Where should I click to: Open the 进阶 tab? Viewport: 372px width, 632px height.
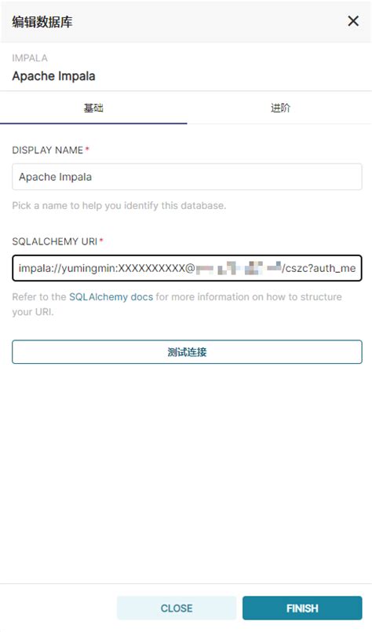point(280,108)
